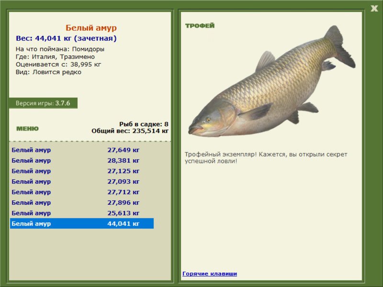Select the Белый амур 27,093 кг row
Image resolution: width=383 pixels, height=287 pixels.
pyautogui.click(x=81, y=181)
